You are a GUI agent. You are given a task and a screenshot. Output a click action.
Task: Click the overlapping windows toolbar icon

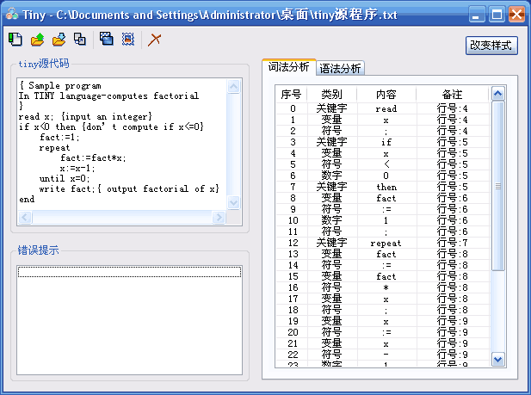(x=80, y=39)
